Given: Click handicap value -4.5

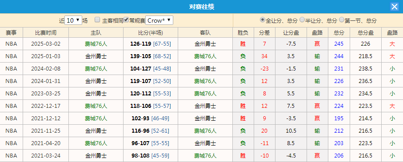Looking at the screenshot, I should click(x=291, y=156).
